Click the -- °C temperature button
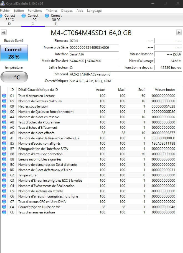183x253 pixels. pos(14,77)
